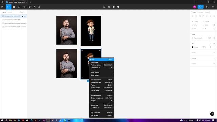217x122 pixels.
Task: Select the Move tool
Action: (8, 7)
